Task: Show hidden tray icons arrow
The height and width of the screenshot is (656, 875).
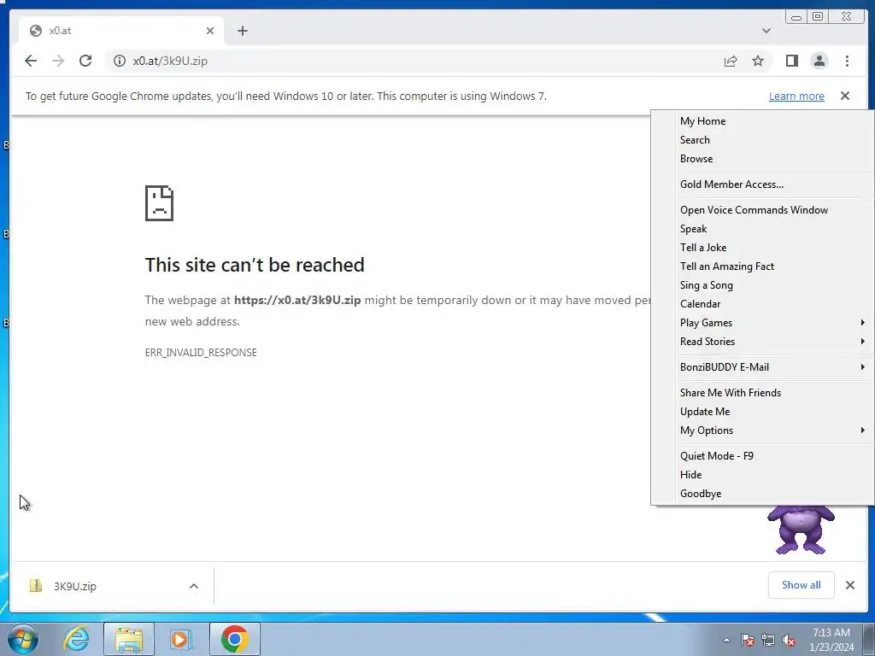Action: pos(726,640)
